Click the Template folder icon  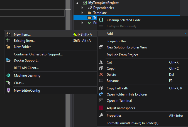coord(90,13)
